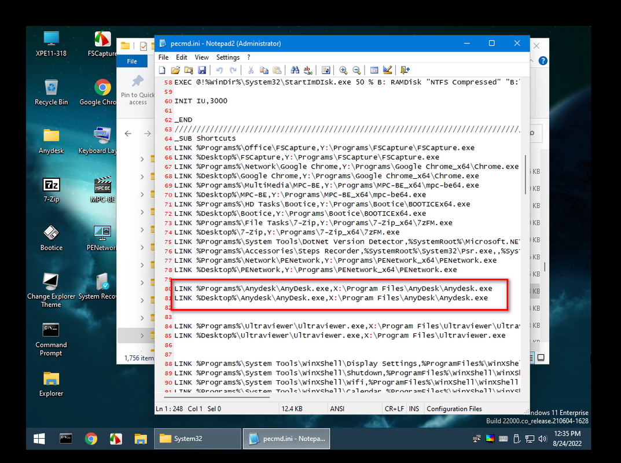Viewport: 621px width, 463px height.
Task: Click the text on line 64 _SUB Shortcuts
Action: pyautogui.click(x=205, y=138)
